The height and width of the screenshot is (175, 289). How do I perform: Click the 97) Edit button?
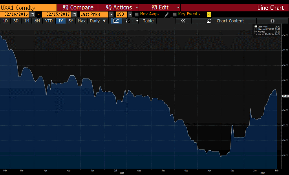[x=159, y=7]
